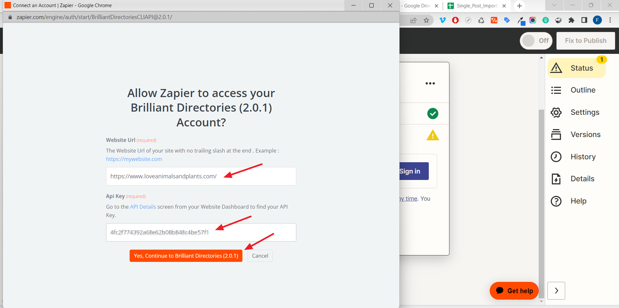Click the blue V extension icon
619x308 pixels.
pyautogui.click(x=443, y=20)
